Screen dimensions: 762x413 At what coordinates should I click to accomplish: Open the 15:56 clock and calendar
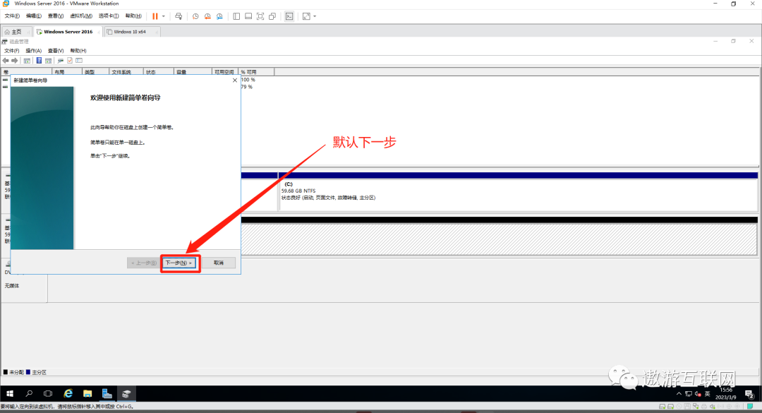tap(726, 393)
